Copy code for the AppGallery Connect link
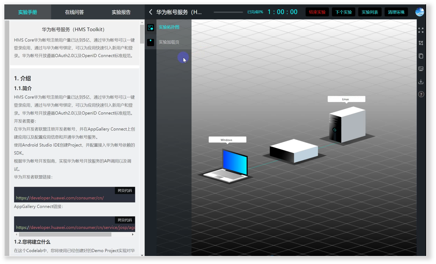 tap(125, 220)
